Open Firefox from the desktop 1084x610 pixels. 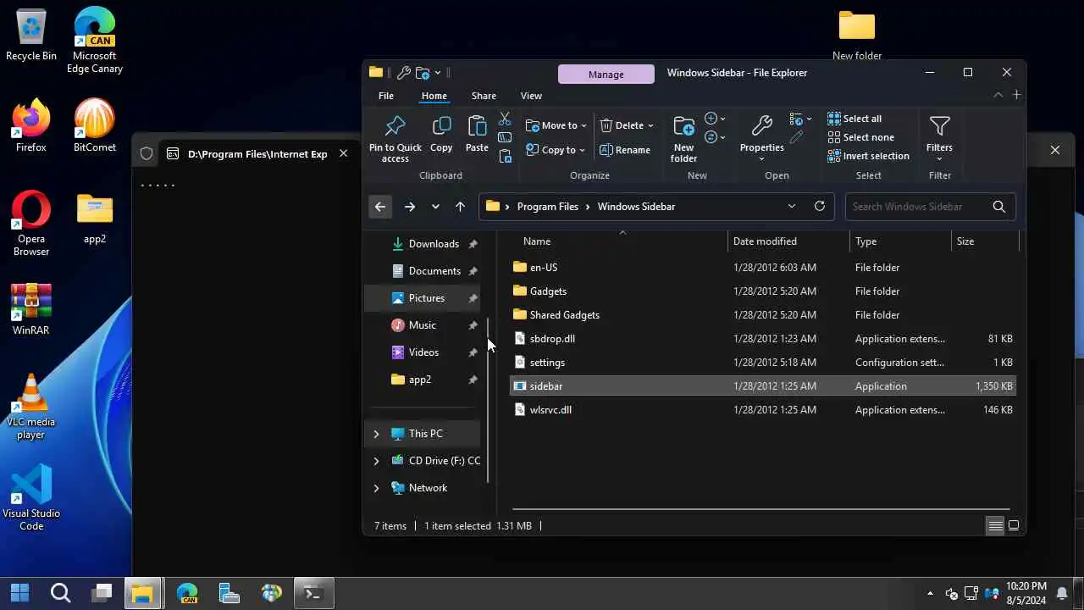(x=31, y=125)
